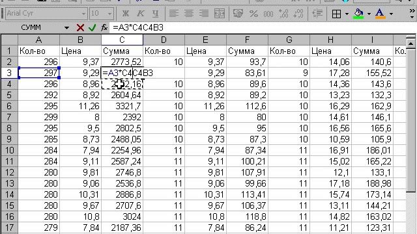Apply percent style format
Image resolution: width=417 pixels, height=234 pixels.
tap(253, 13)
